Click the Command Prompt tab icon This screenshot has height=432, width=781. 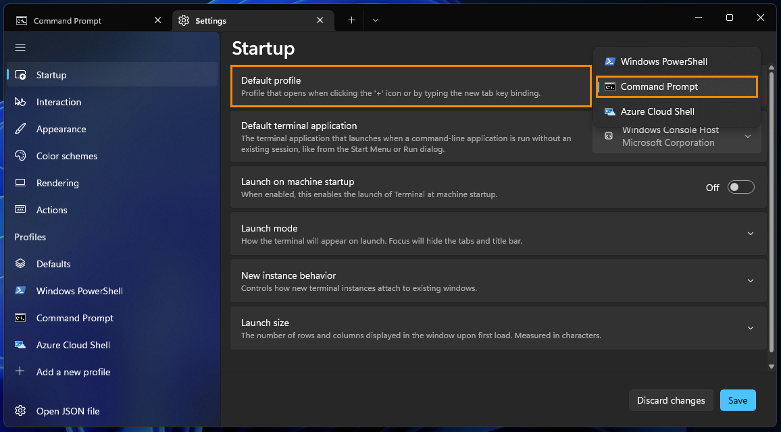(x=22, y=20)
